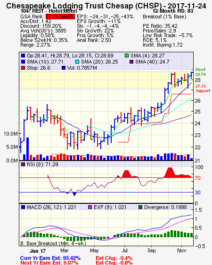The image size is (212, 265).
Task: Click the blue Vol legend swatch
Action: point(64,68)
